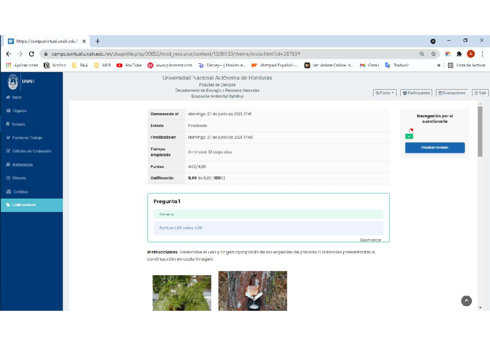Screen dimensions: 490x346
Task: Open the Gmail bookmark
Action: click(370, 65)
